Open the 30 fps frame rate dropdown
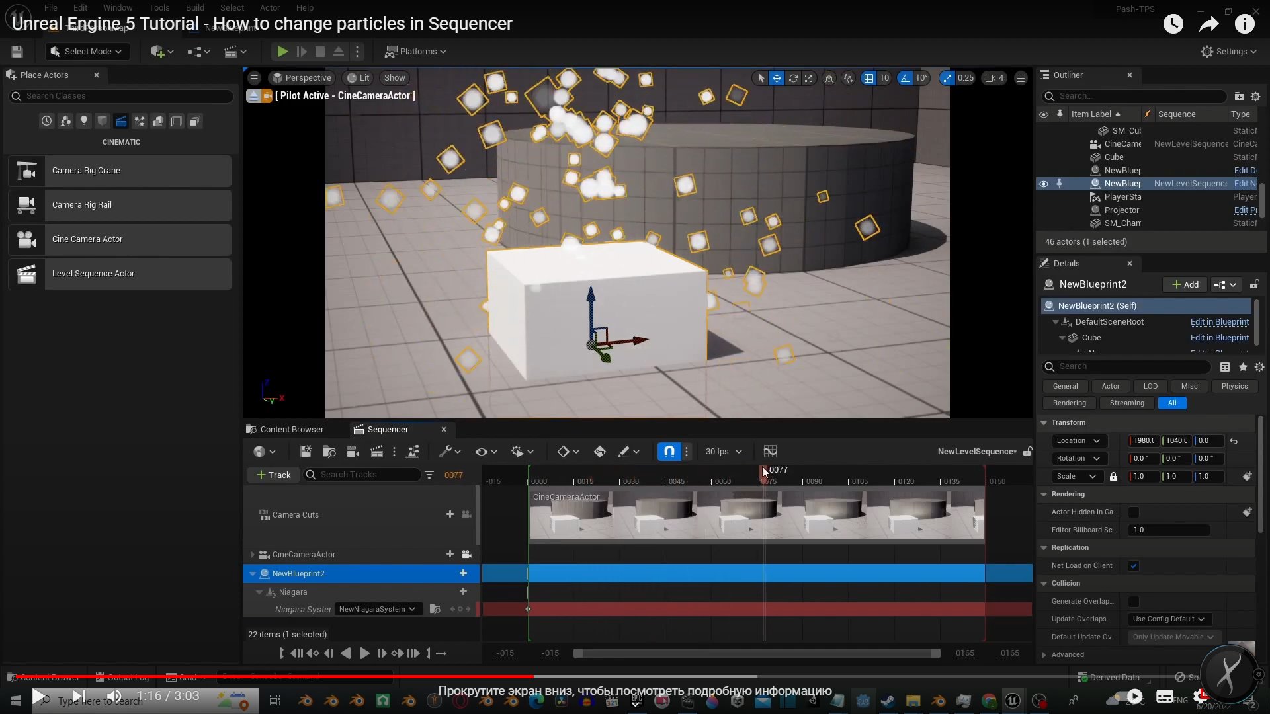1270x714 pixels. (724, 452)
